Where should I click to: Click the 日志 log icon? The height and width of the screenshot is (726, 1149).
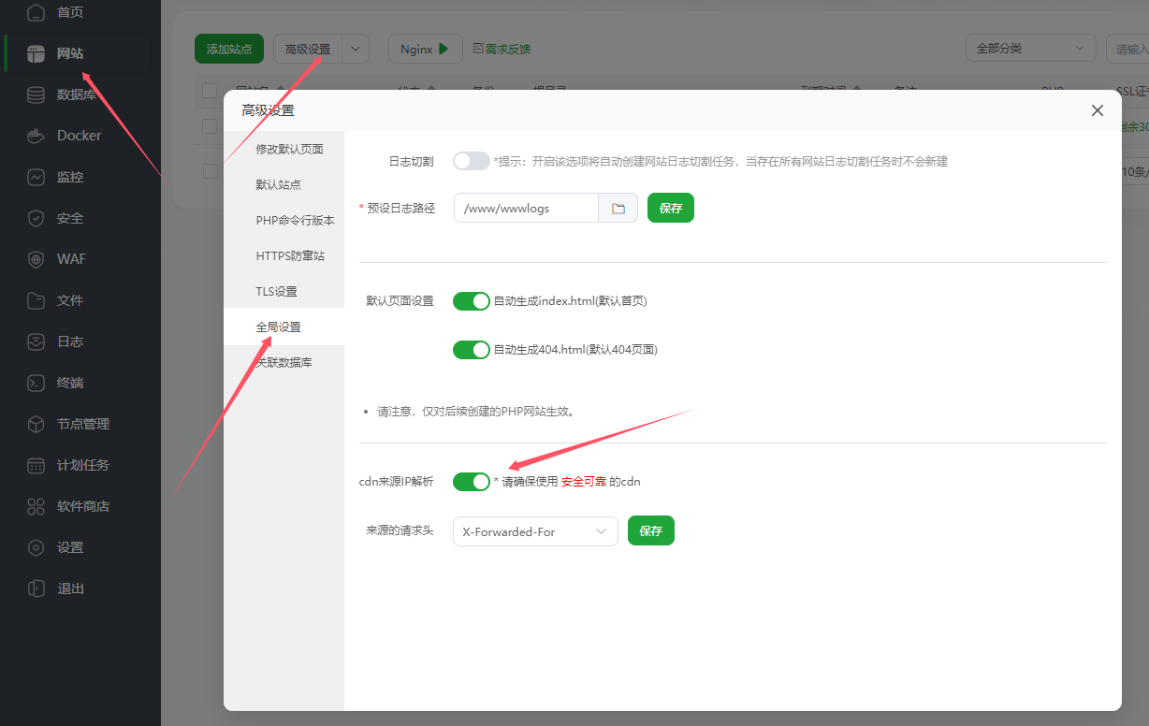(36, 341)
